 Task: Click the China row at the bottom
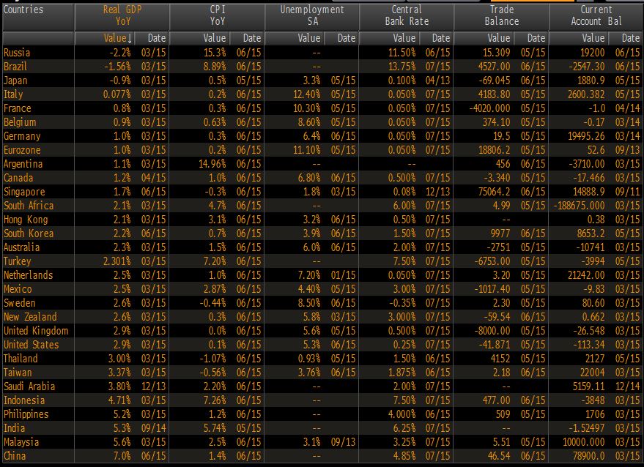click(15, 456)
